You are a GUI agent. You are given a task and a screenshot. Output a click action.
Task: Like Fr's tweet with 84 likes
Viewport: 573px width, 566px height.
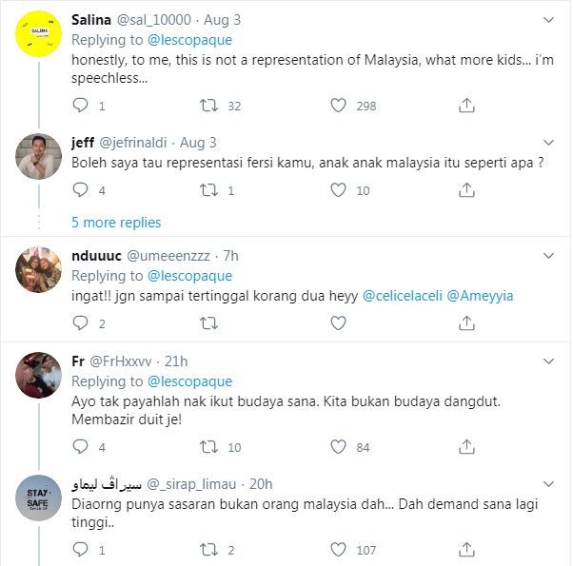(x=338, y=447)
